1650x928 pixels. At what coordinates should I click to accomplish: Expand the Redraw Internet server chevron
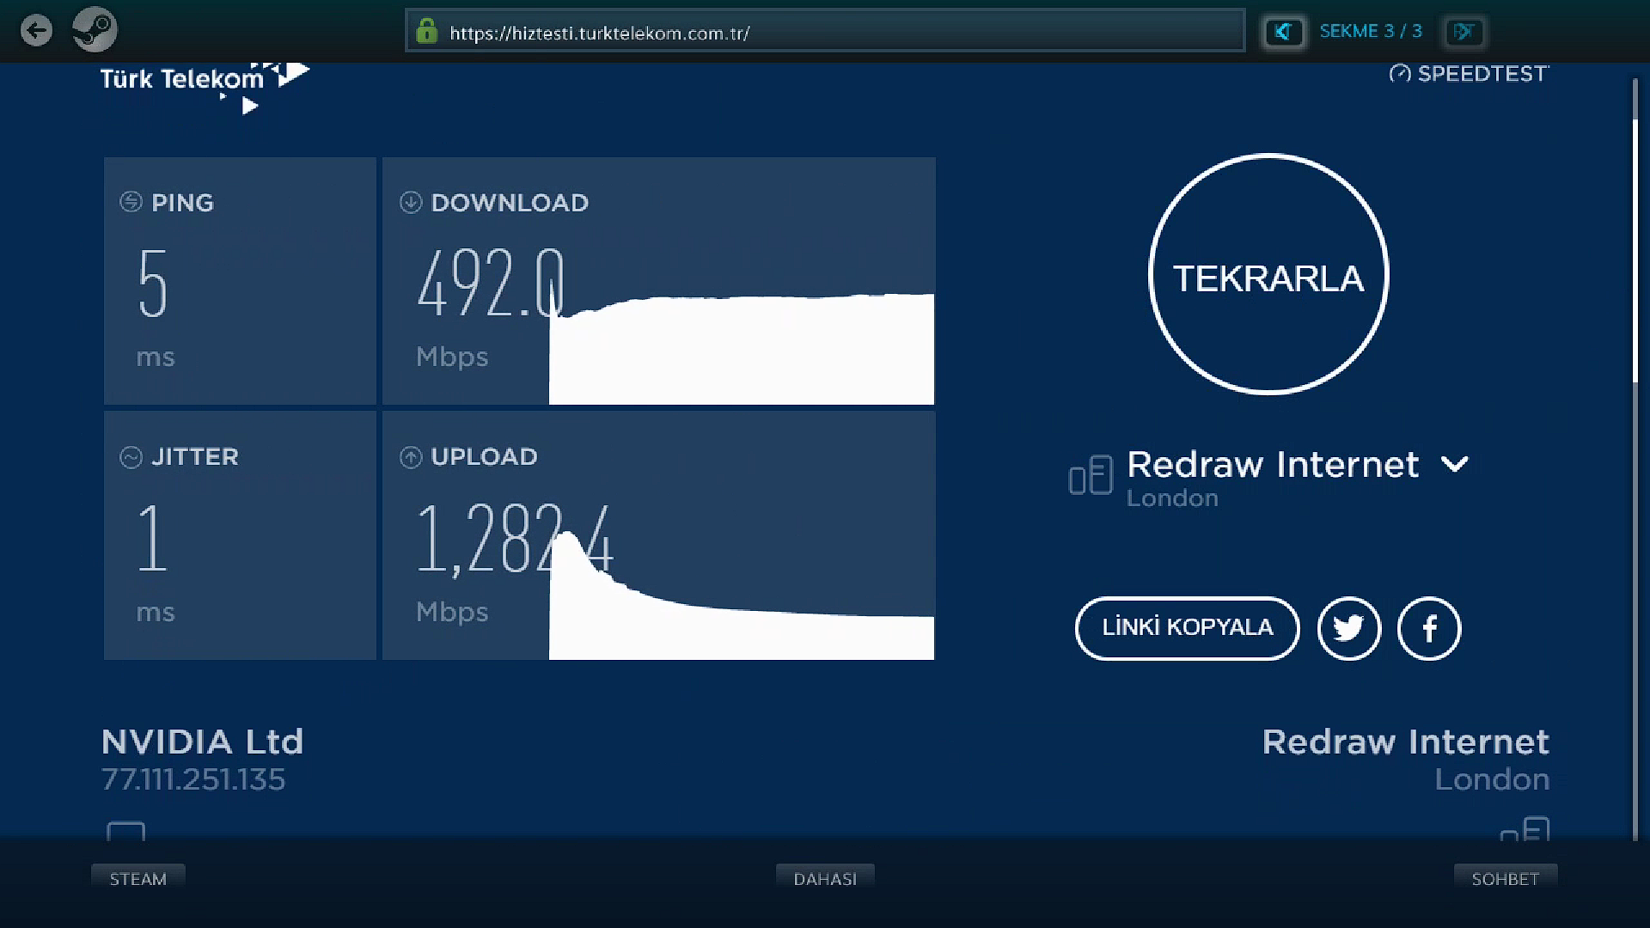point(1455,465)
